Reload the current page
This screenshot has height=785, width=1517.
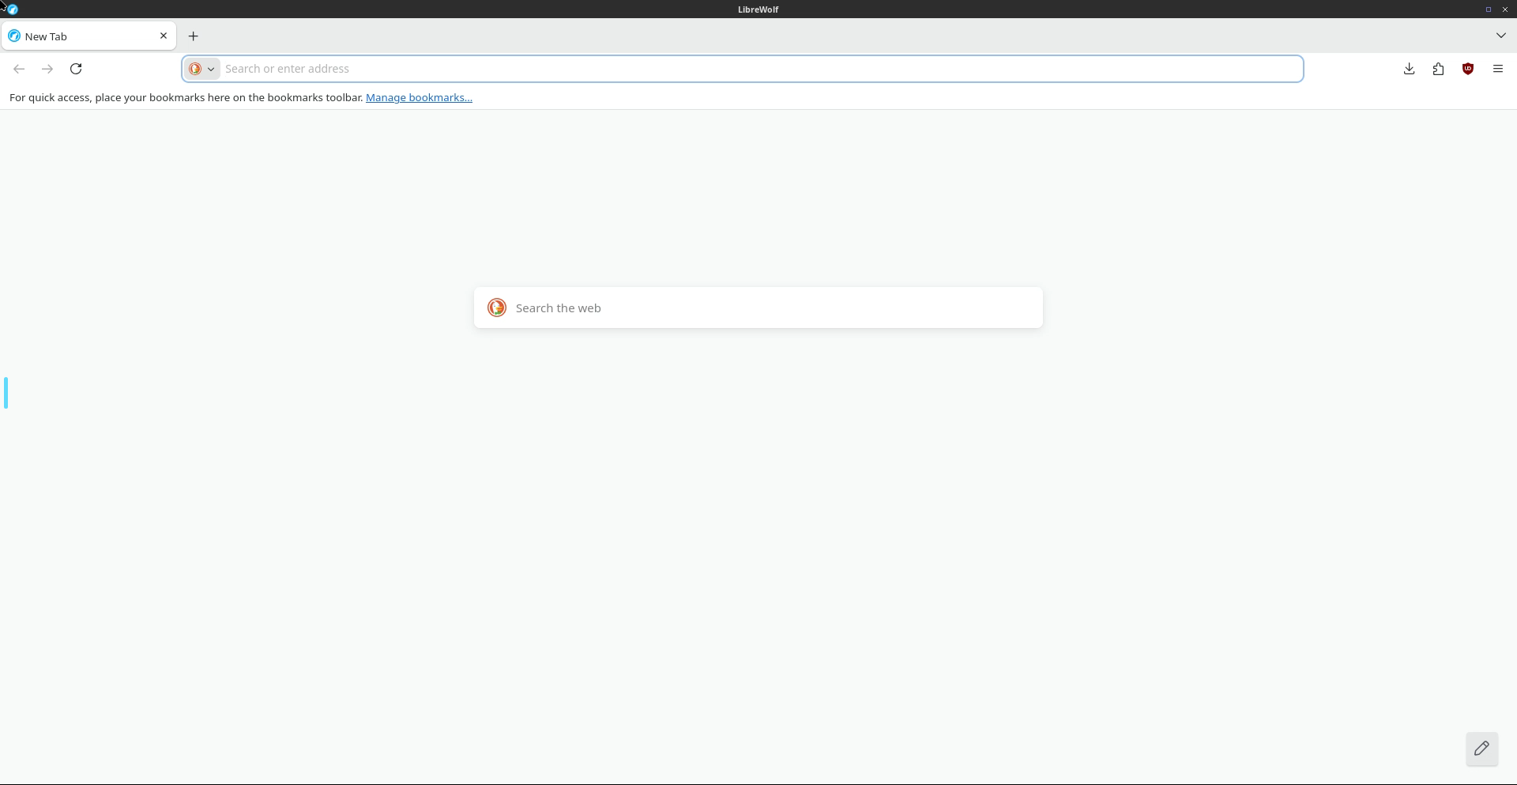coord(76,69)
